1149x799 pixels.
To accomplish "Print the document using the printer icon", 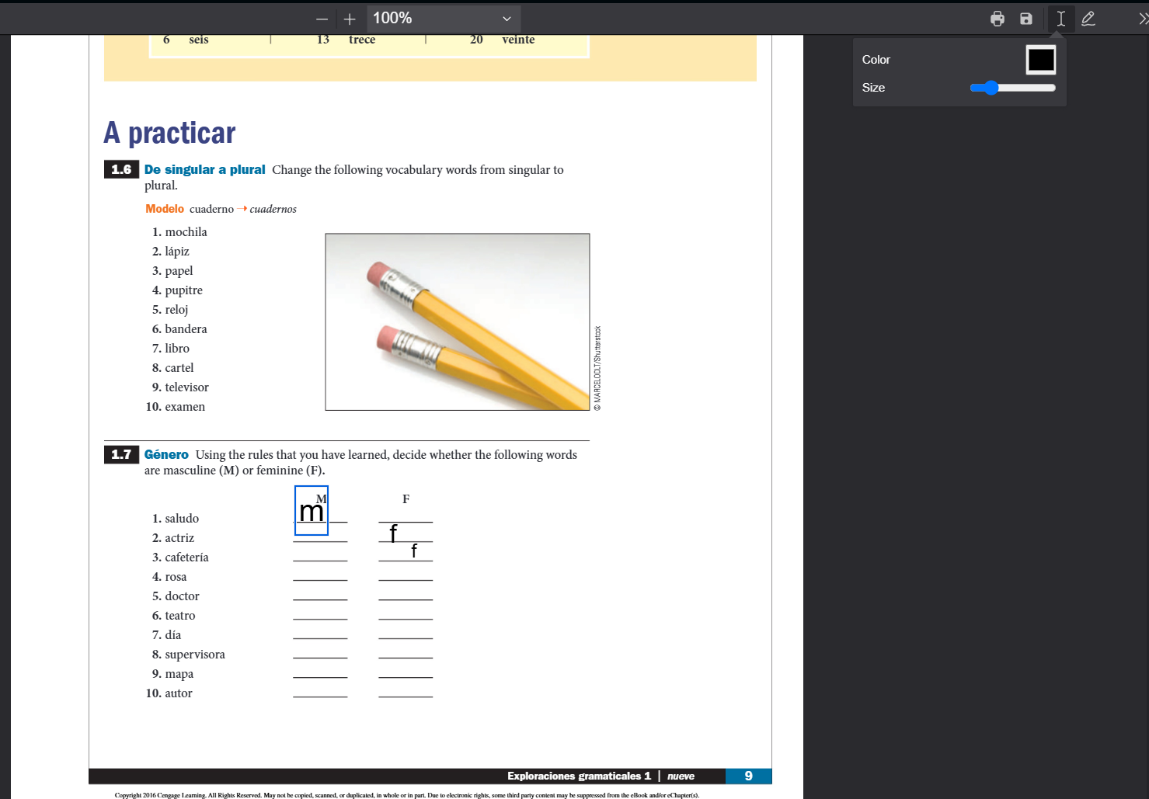I will pyautogui.click(x=998, y=19).
